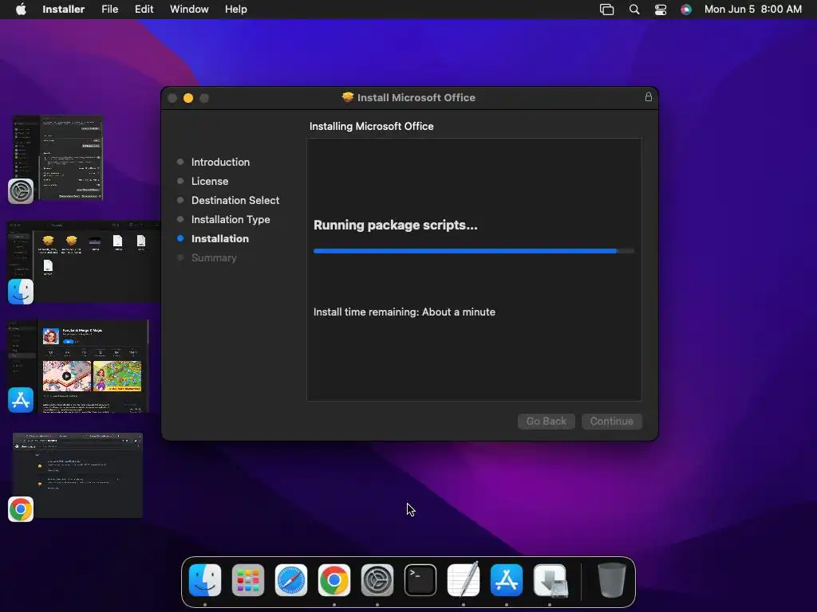Open the Installer application menu

[63, 10]
